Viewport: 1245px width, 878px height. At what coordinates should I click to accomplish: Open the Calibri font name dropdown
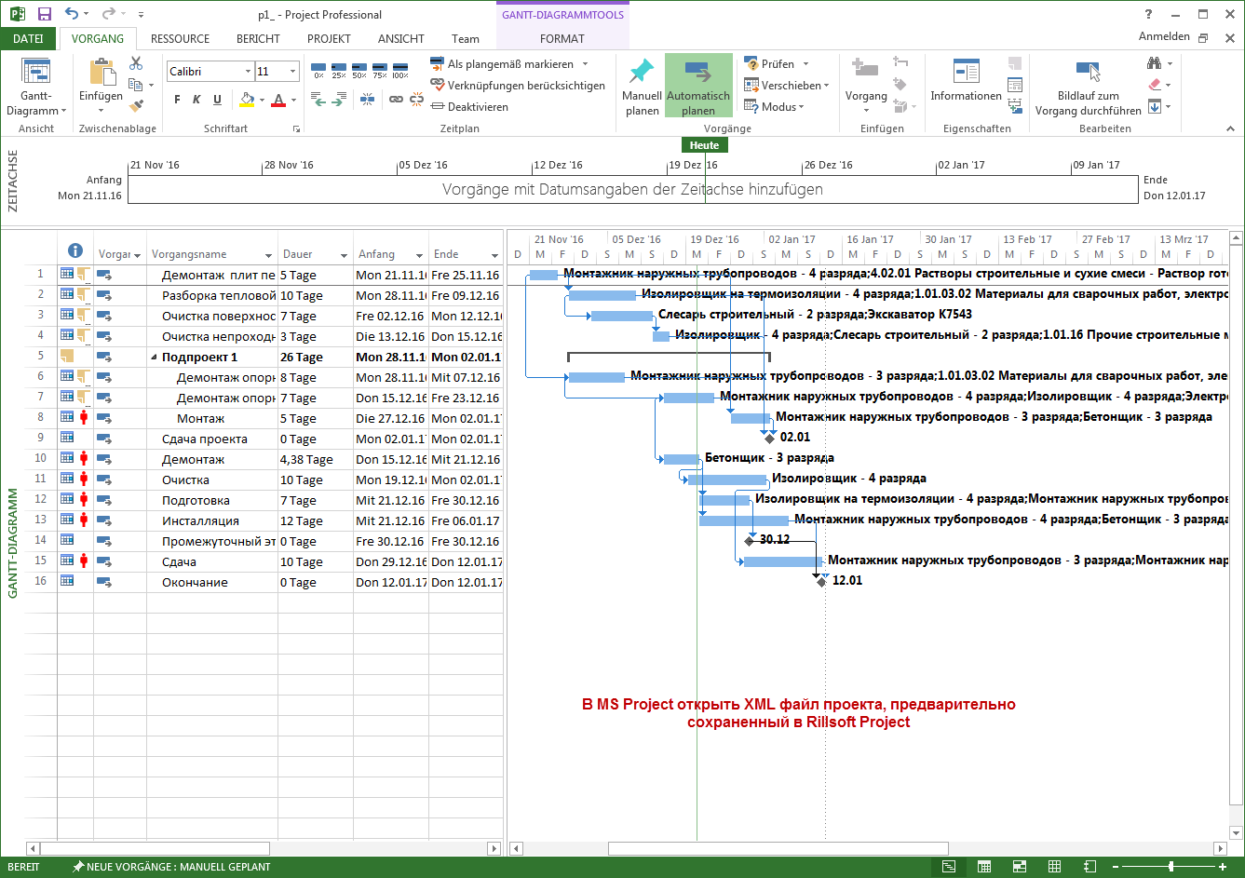coord(248,72)
